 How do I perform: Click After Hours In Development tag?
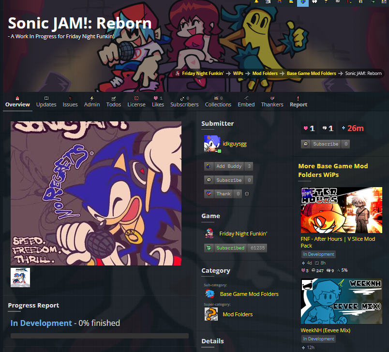[318, 254]
